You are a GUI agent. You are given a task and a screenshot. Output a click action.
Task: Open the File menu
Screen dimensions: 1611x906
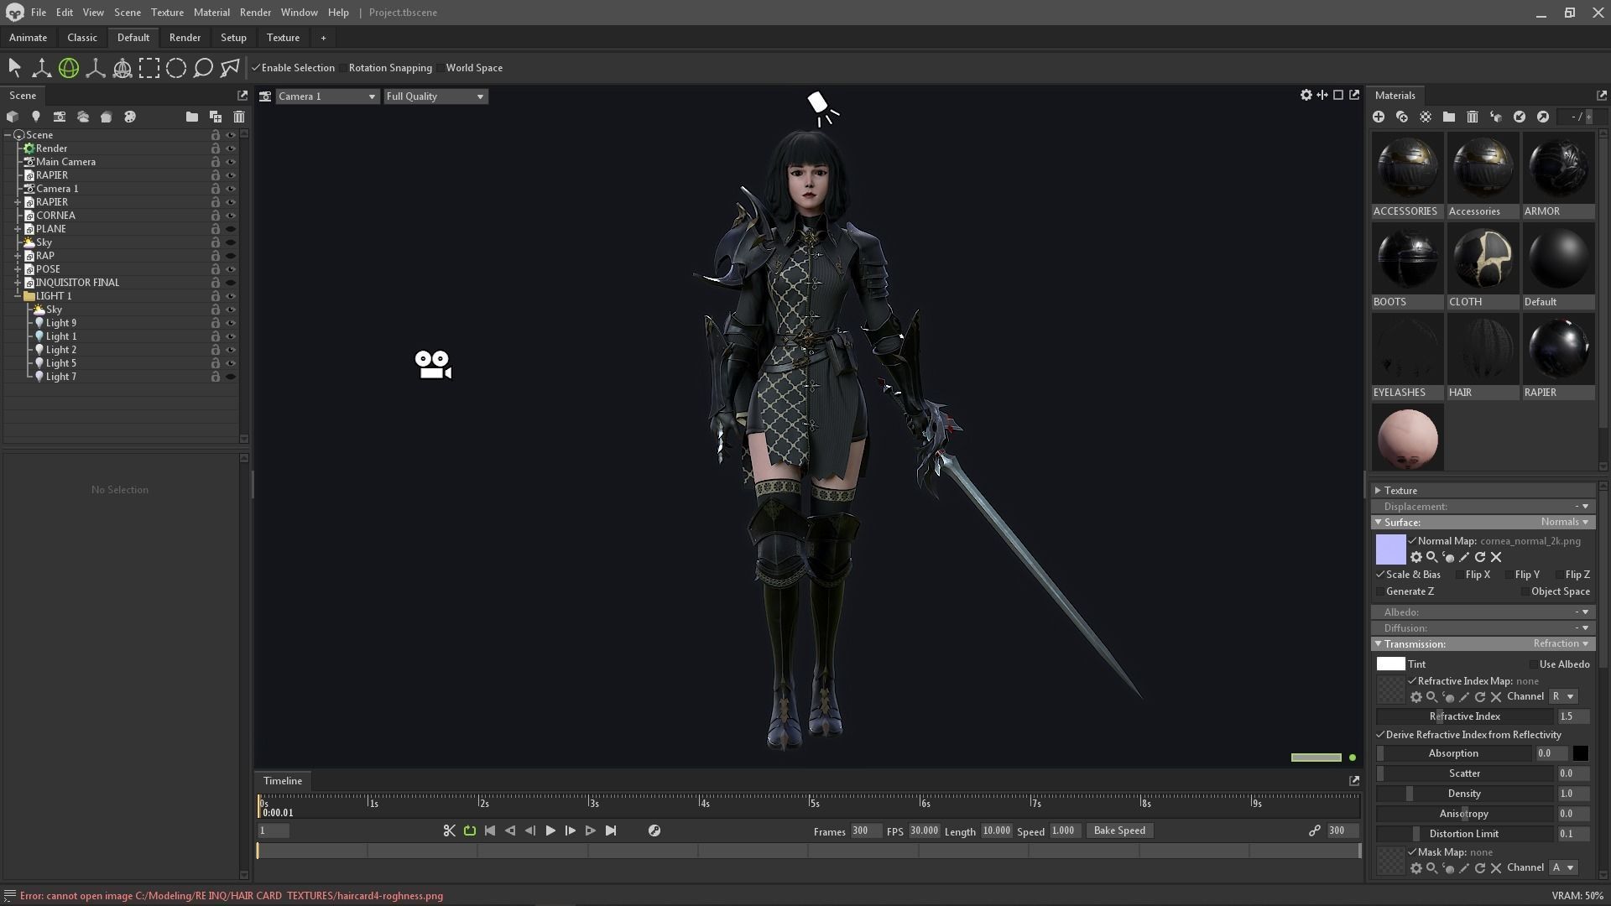pyautogui.click(x=39, y=13)
